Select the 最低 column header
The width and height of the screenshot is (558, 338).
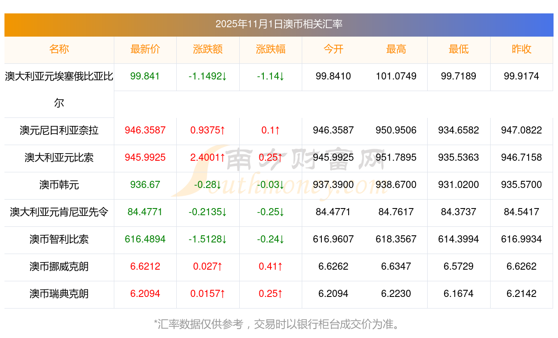458,49
